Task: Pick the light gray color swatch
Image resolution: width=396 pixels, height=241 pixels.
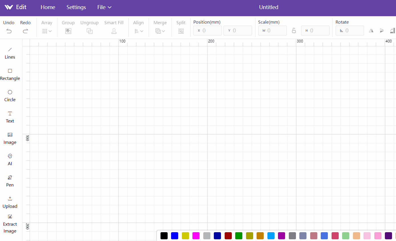Action: [x=207, y=236]
